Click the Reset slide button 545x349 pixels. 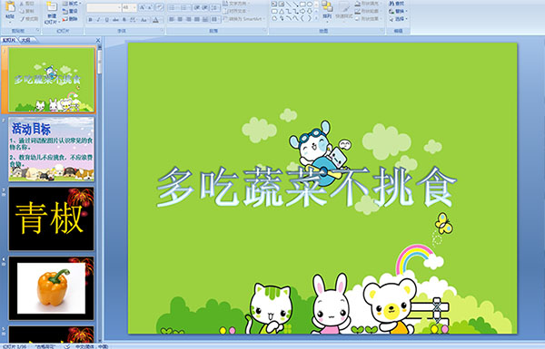pos(70,11)
